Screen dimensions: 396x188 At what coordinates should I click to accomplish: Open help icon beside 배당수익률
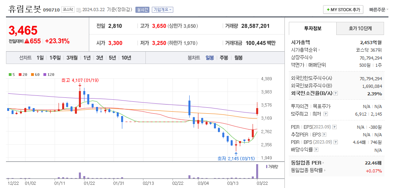[316, 150]
